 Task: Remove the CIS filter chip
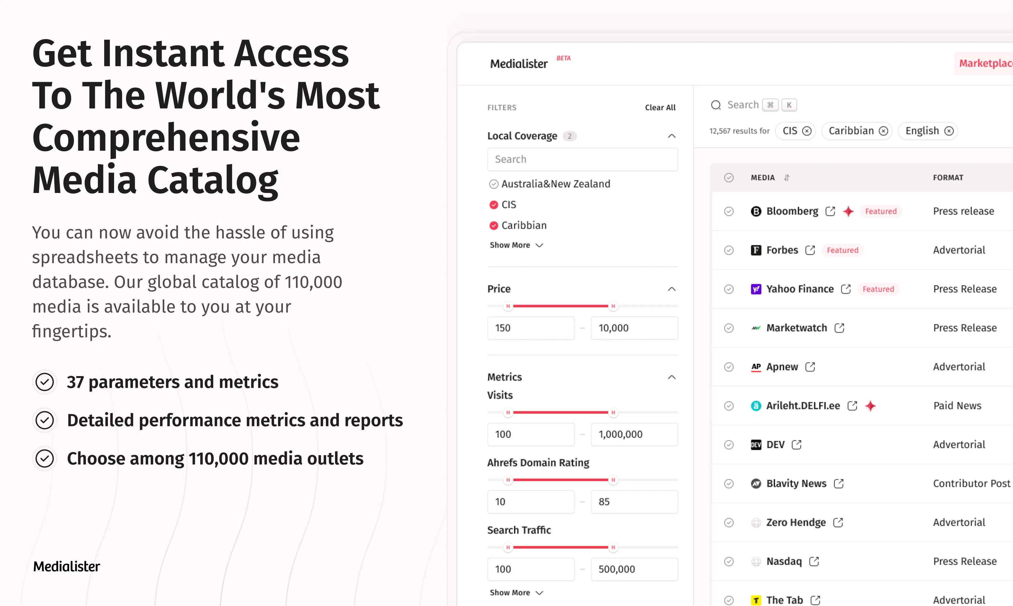[807, 131]
